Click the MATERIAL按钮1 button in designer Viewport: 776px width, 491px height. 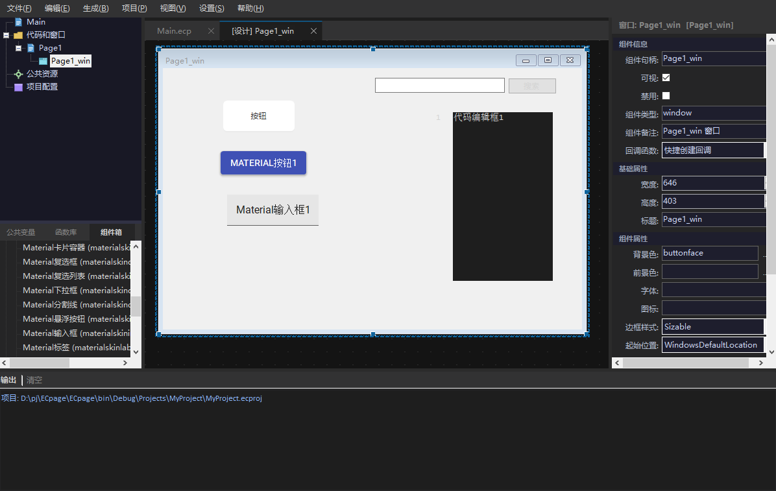(x=263, y=163)
